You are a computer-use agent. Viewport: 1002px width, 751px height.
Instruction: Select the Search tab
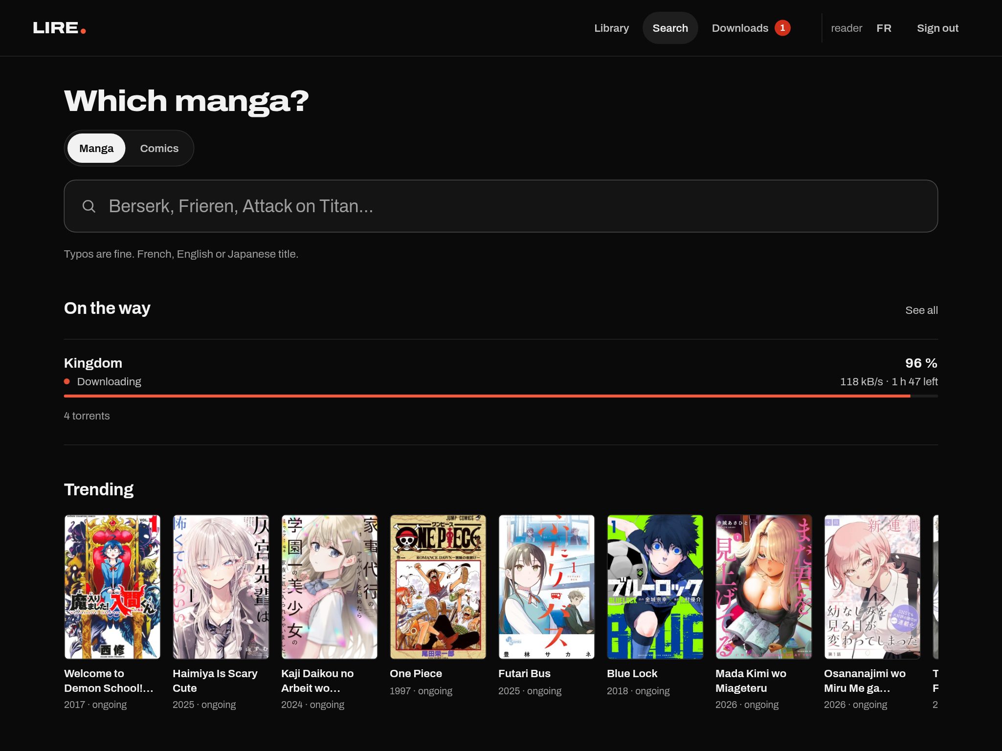[x=670, y=28]
